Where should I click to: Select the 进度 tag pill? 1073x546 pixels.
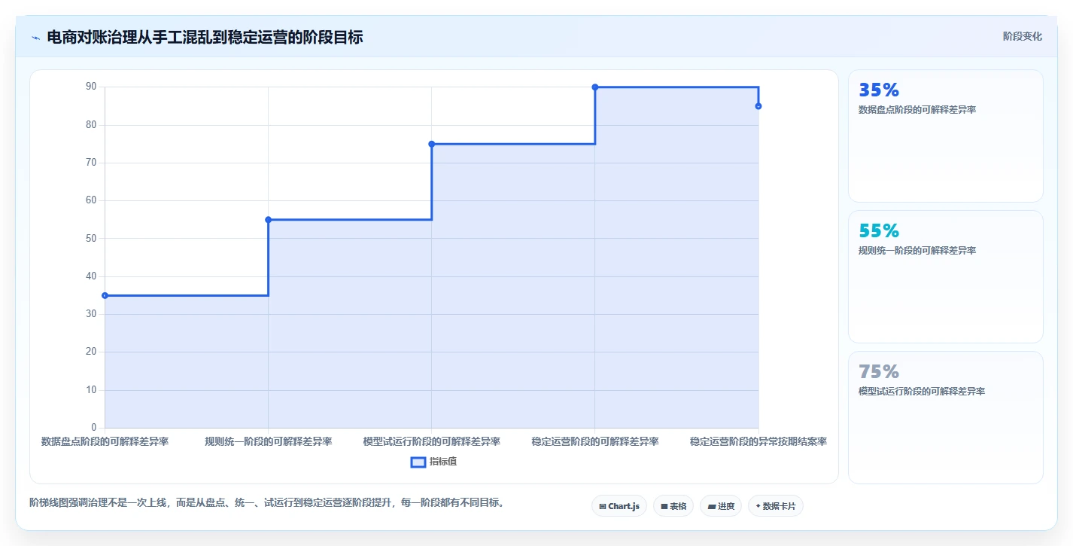point(721,506)
